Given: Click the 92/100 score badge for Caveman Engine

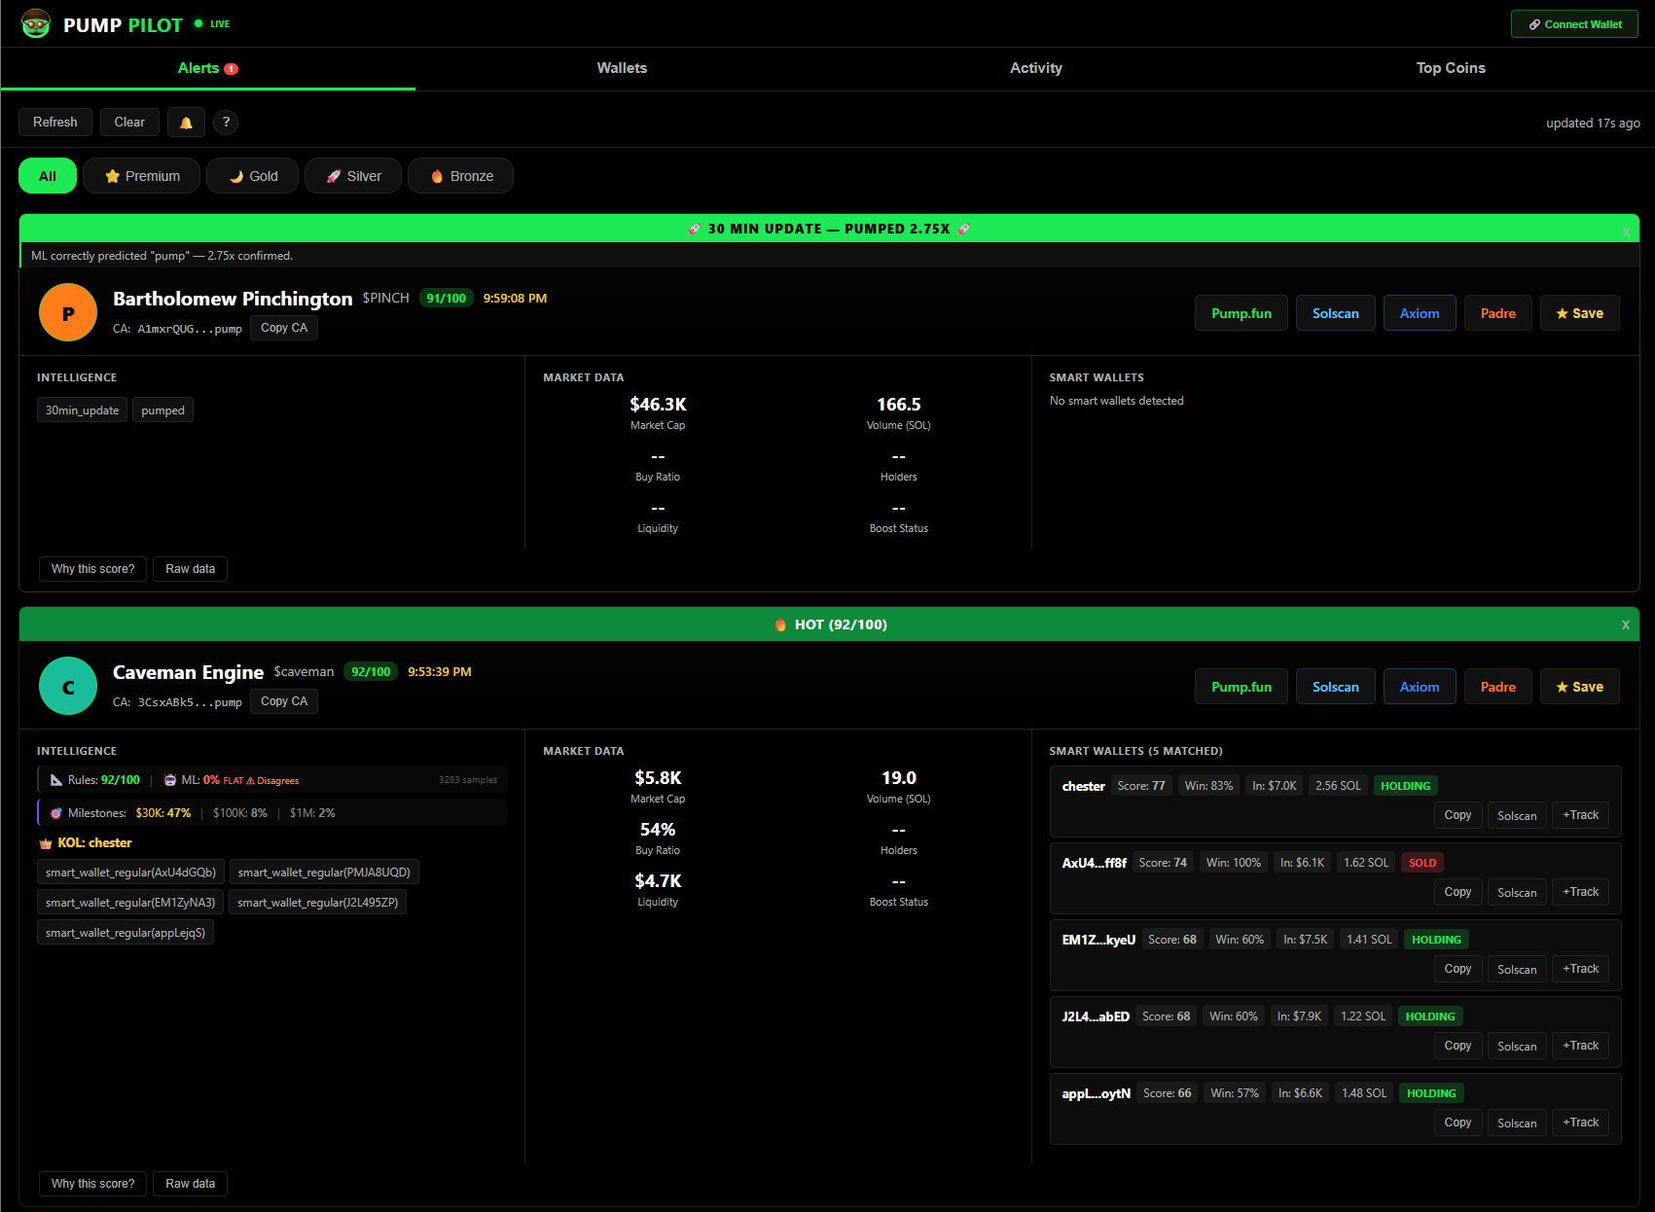Looking at the screenshot, I should (370, 671).
